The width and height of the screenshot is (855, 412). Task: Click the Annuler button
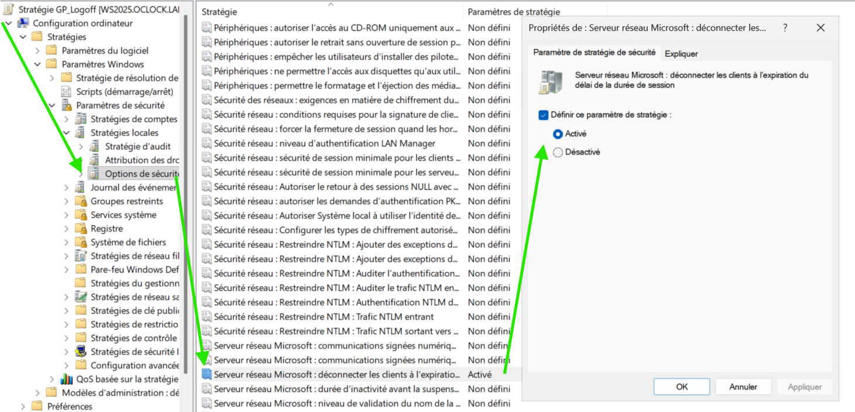(743, 387)
